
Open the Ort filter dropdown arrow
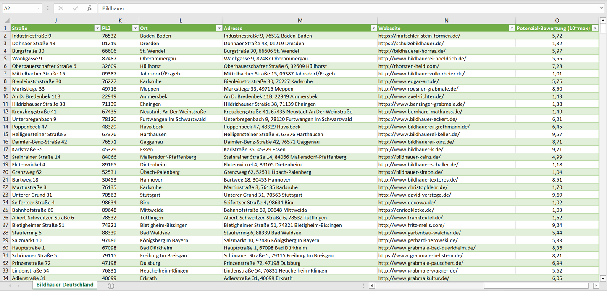[x=219, y=28]
